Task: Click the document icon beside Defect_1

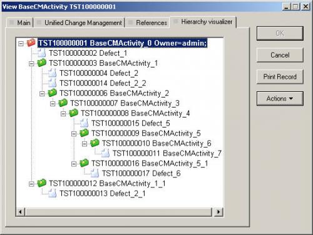Action: pos(42,53)
